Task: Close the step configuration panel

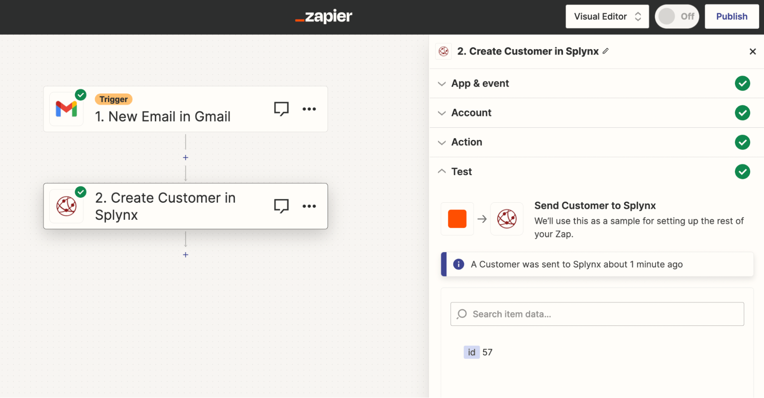Action: point(753,51)
